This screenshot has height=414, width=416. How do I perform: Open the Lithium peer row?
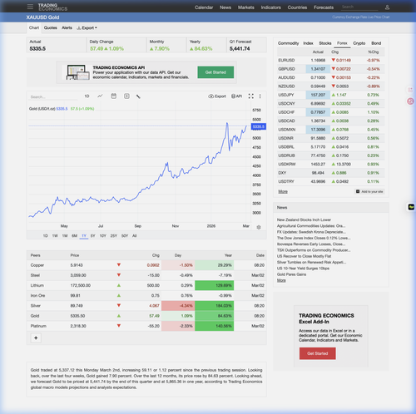coord(146,285)
